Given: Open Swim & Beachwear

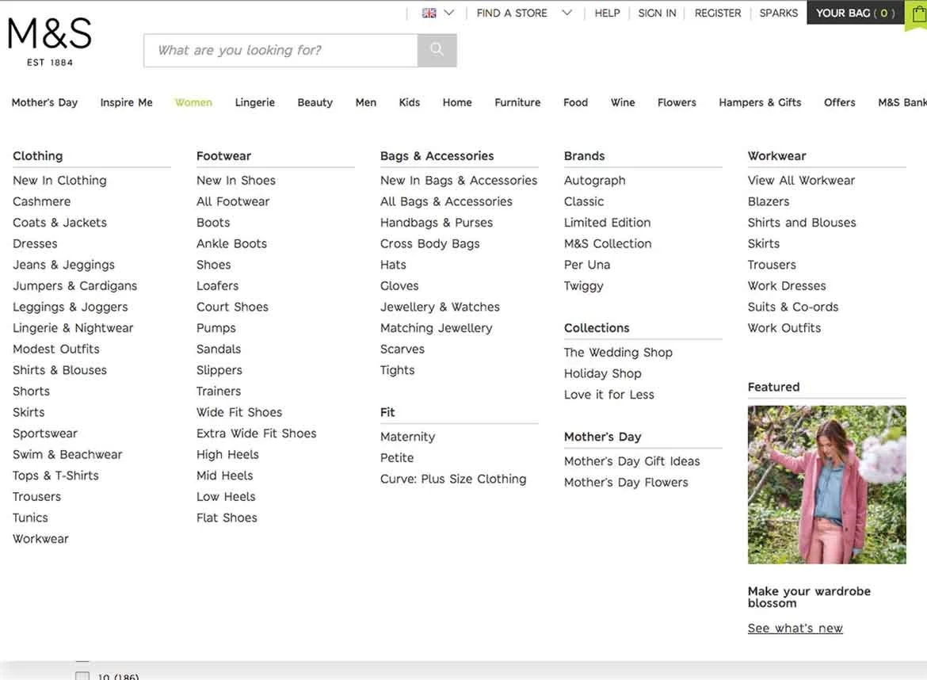Looking at the screenshot, I should pos(67,454).
